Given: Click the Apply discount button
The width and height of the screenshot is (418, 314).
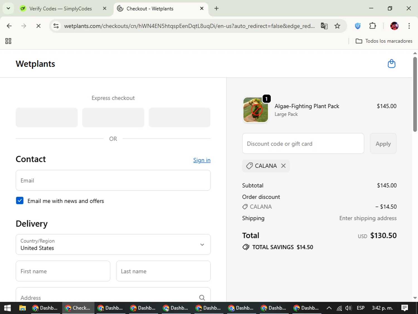Looking at the screenshot, I should pos(383,143).
